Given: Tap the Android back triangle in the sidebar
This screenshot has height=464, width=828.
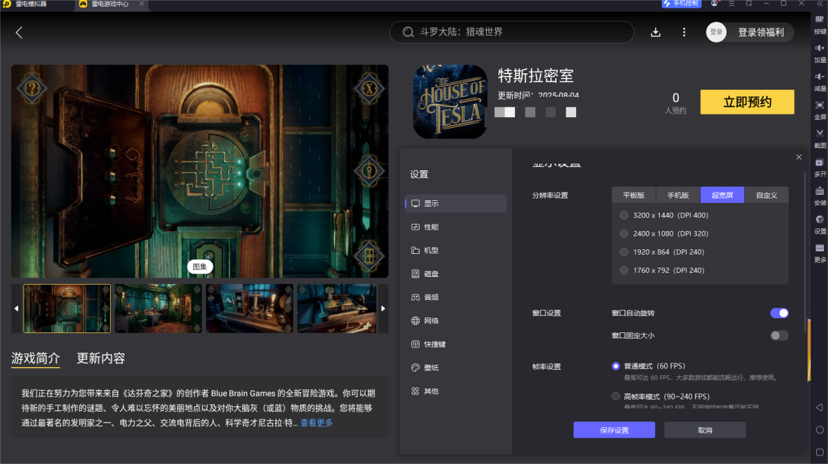Looking at the screenshot, I should pos(819,407).
